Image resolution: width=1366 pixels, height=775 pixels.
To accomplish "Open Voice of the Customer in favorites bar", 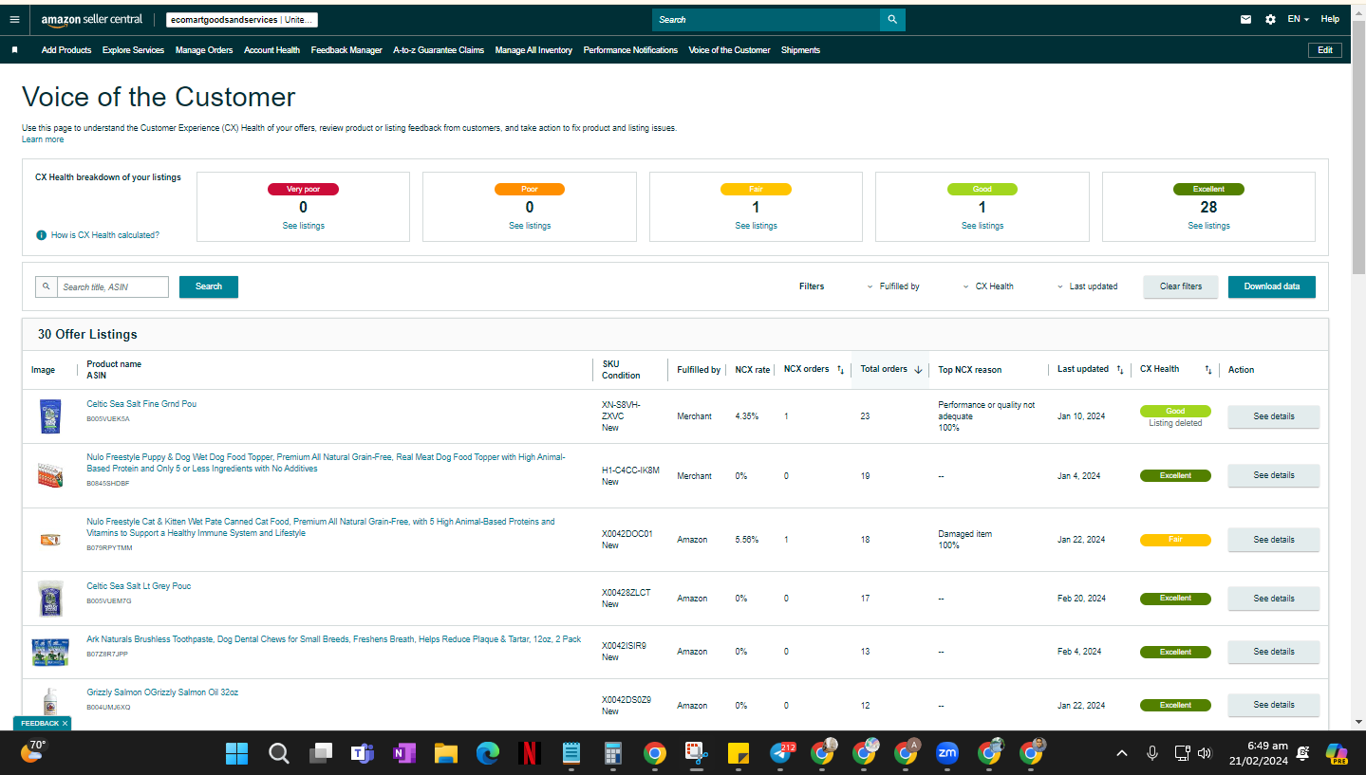I will click(729, 50).
